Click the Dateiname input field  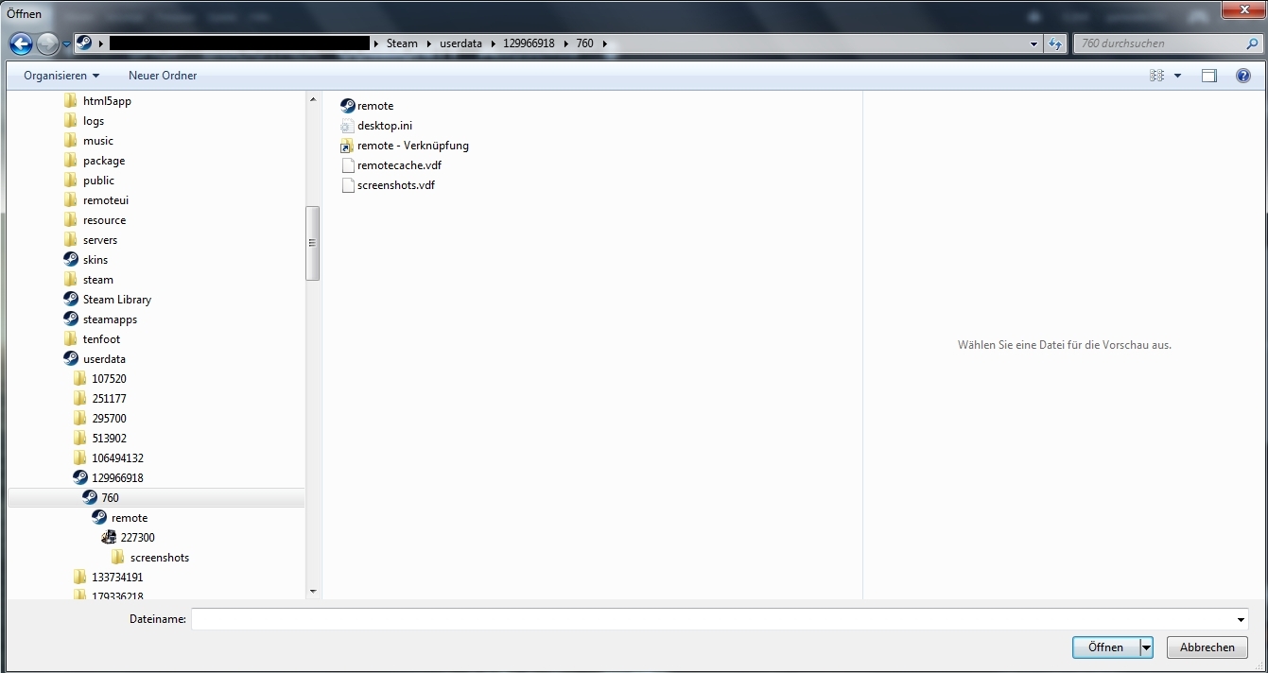pos(712,619)
